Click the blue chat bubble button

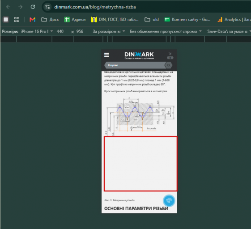[x=169, y=200]
